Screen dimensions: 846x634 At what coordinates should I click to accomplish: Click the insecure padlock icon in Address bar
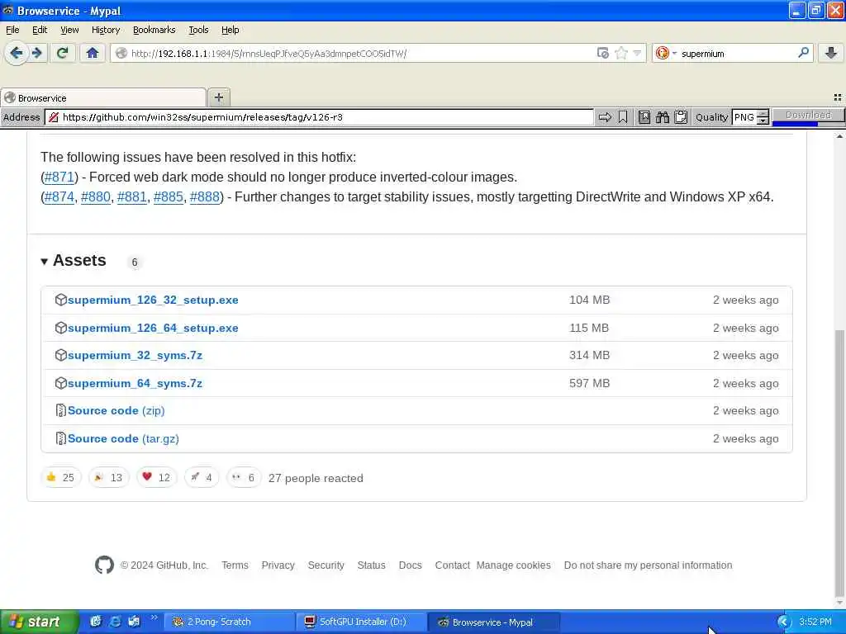point(54,117)
